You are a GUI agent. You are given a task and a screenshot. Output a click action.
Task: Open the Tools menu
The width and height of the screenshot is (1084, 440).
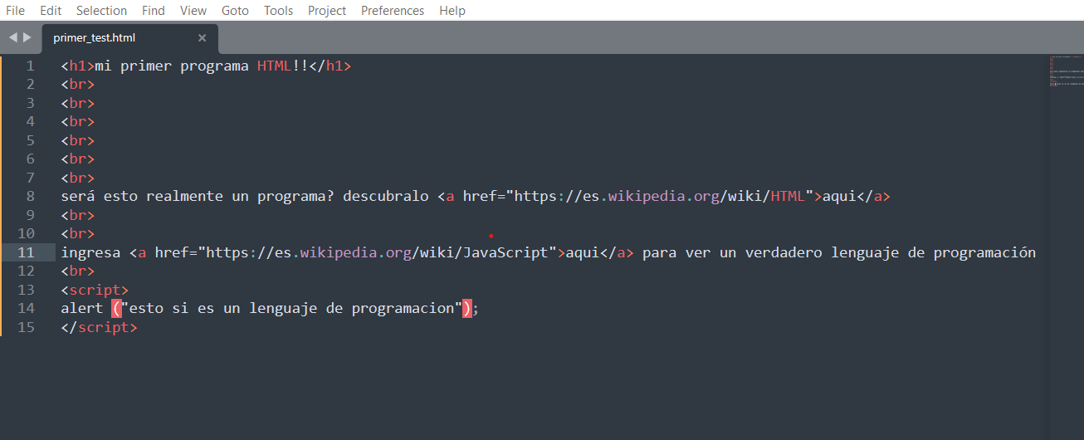tap(278, 11)
